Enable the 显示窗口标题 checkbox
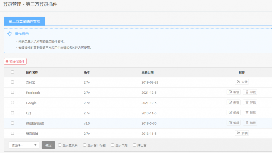 [85, 145]
